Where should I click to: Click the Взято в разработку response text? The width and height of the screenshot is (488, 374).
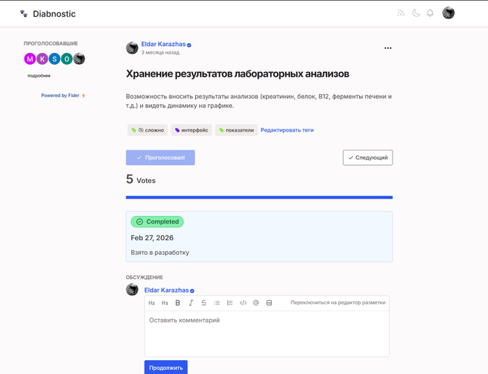point(160,252)
